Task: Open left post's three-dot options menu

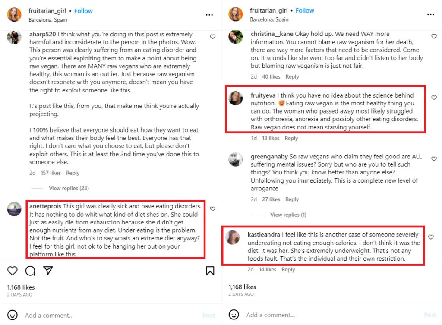Action: (x=209, y=15)
